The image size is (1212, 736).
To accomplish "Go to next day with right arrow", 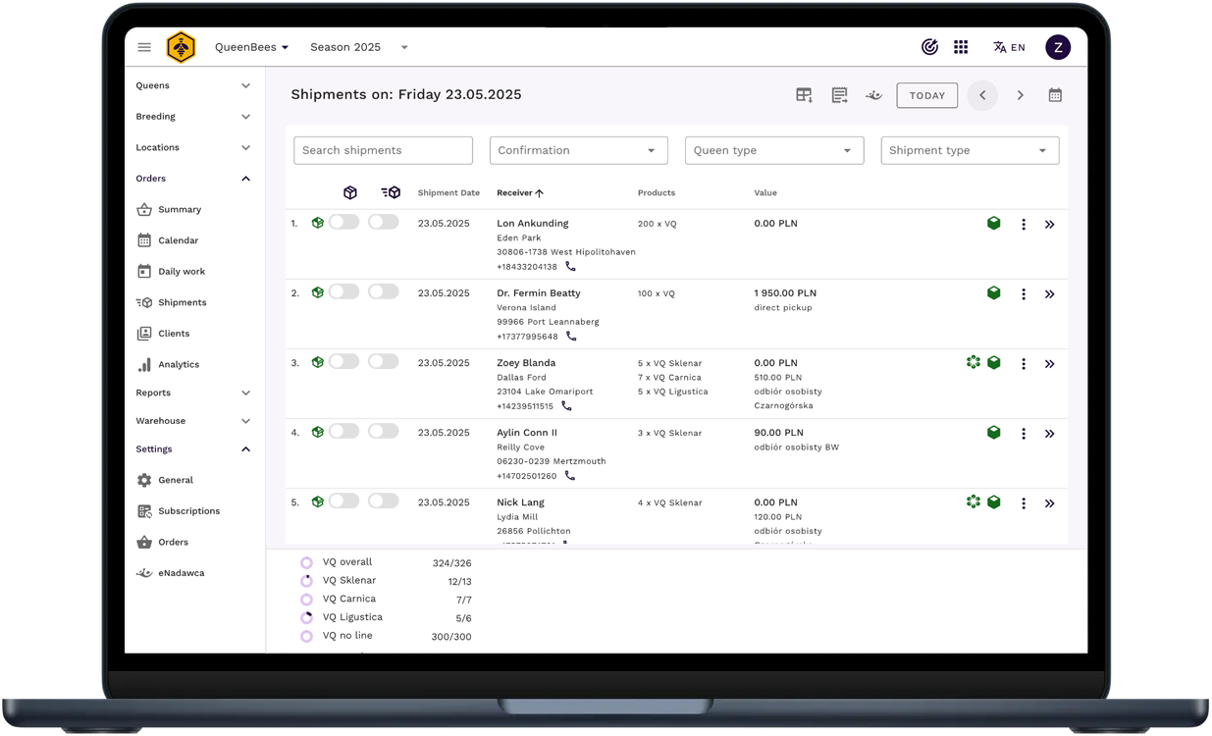I will (x=1020, y=95).
